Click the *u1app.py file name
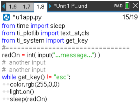This screenshot has width=140, height=105. click(x=27, y=17)
